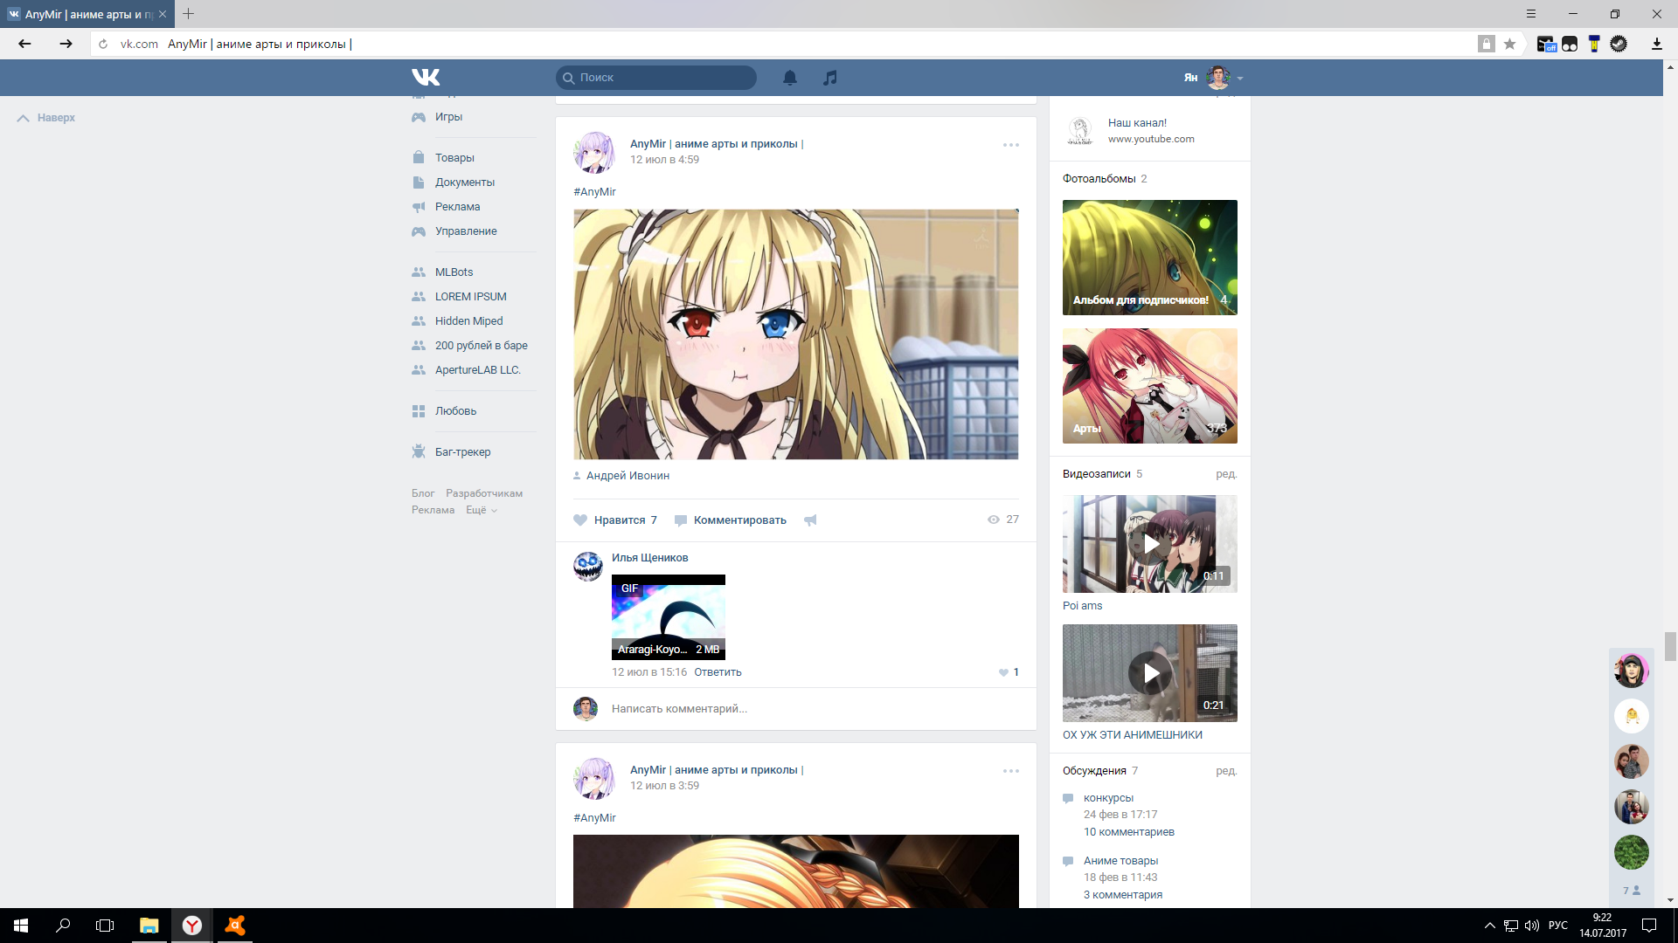The width and height of the screenshot is (1678, 943).
Task: Open the конкурсы discussion
Action: click(1108, 798)
